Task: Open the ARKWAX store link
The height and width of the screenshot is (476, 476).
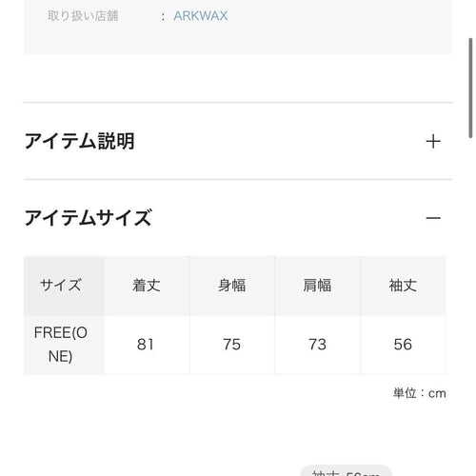Action: point(201,16)
